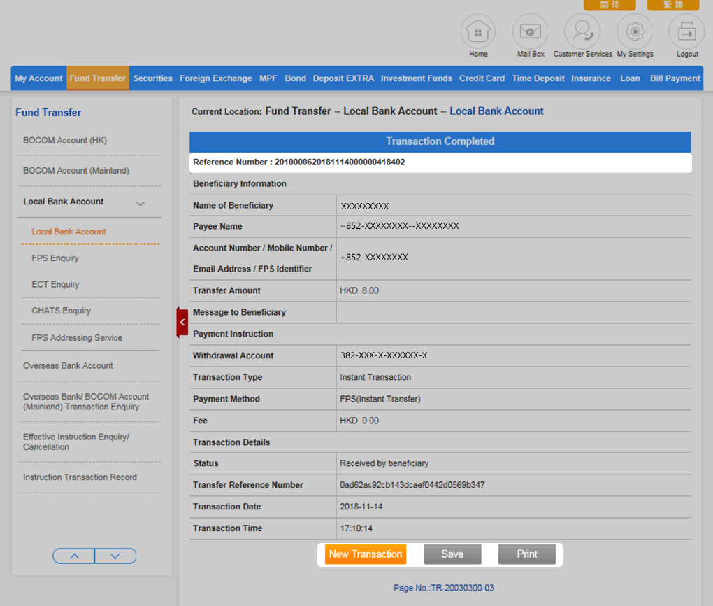
Task: Collapse sidebar using red arrow handle
Action: coord(182,323)
